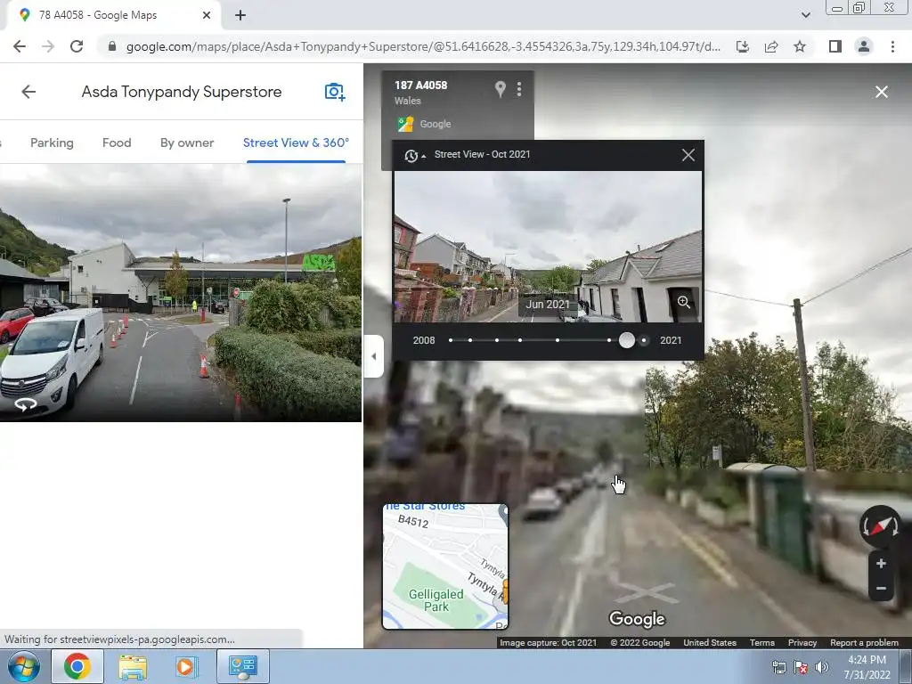Screen dimensions: 912x684
Task: Open the Action Center flag icon
Action: click(801, 667)
